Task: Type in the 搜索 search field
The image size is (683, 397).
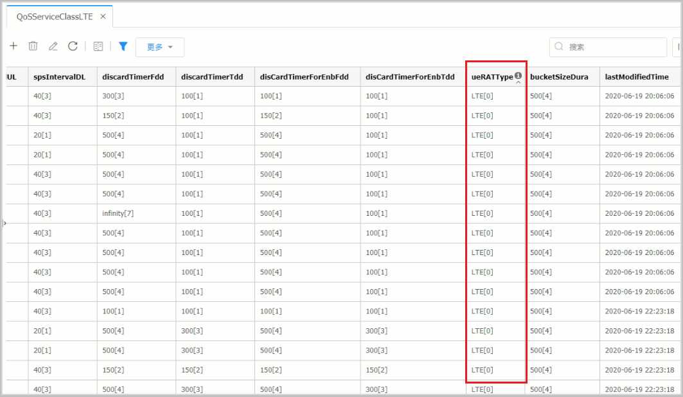Action: 614,47
